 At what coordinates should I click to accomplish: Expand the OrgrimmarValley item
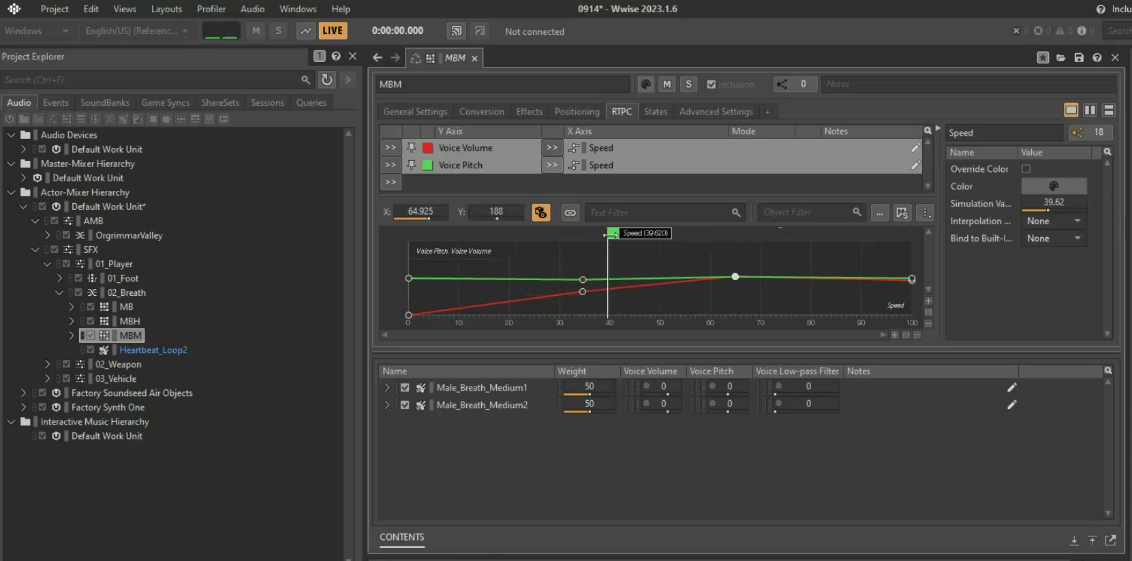click(47, 235)
